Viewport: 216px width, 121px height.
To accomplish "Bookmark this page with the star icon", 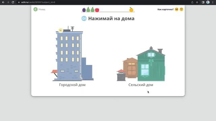I will coord(197,2).
